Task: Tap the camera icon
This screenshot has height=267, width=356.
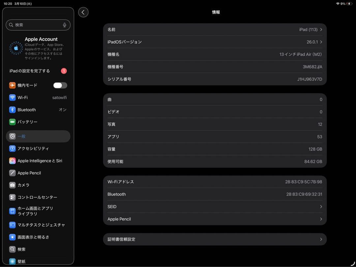Action: click(x=12, y=185)
